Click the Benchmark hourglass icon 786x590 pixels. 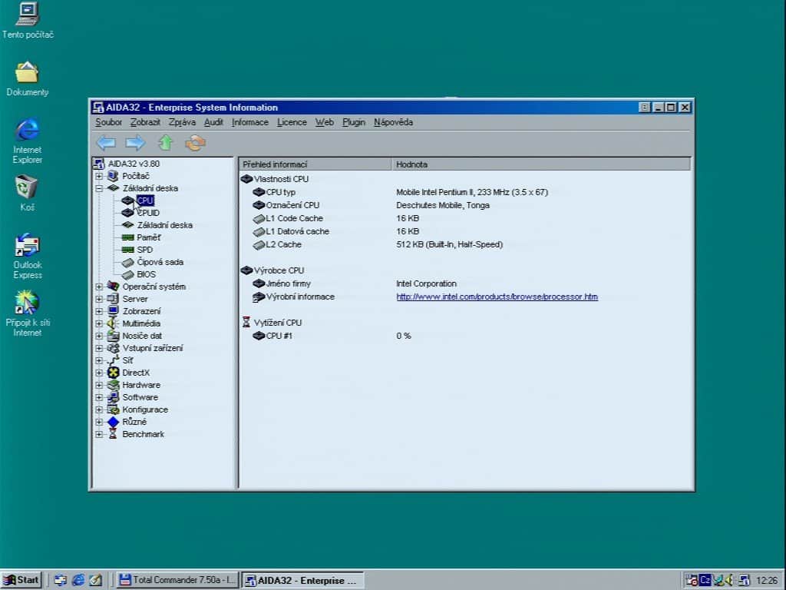click(x=114, y=434)
